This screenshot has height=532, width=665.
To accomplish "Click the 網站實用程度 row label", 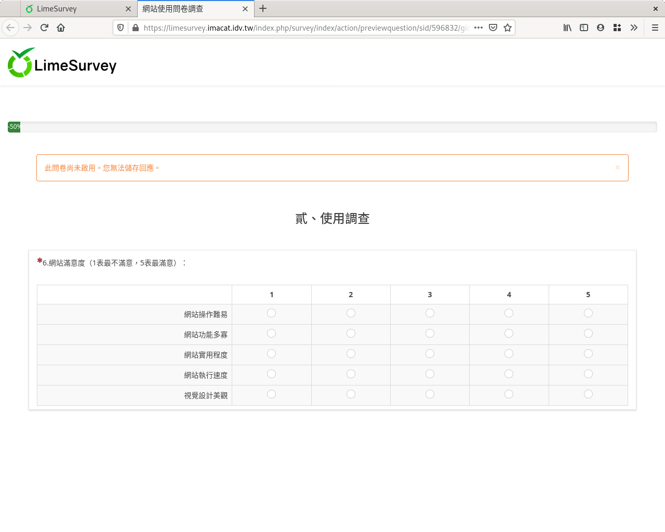I will coord(206,355).
